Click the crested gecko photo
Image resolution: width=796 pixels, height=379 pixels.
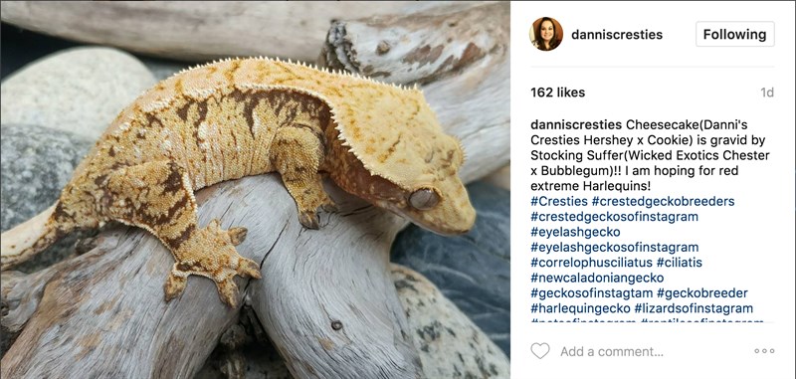255,190
